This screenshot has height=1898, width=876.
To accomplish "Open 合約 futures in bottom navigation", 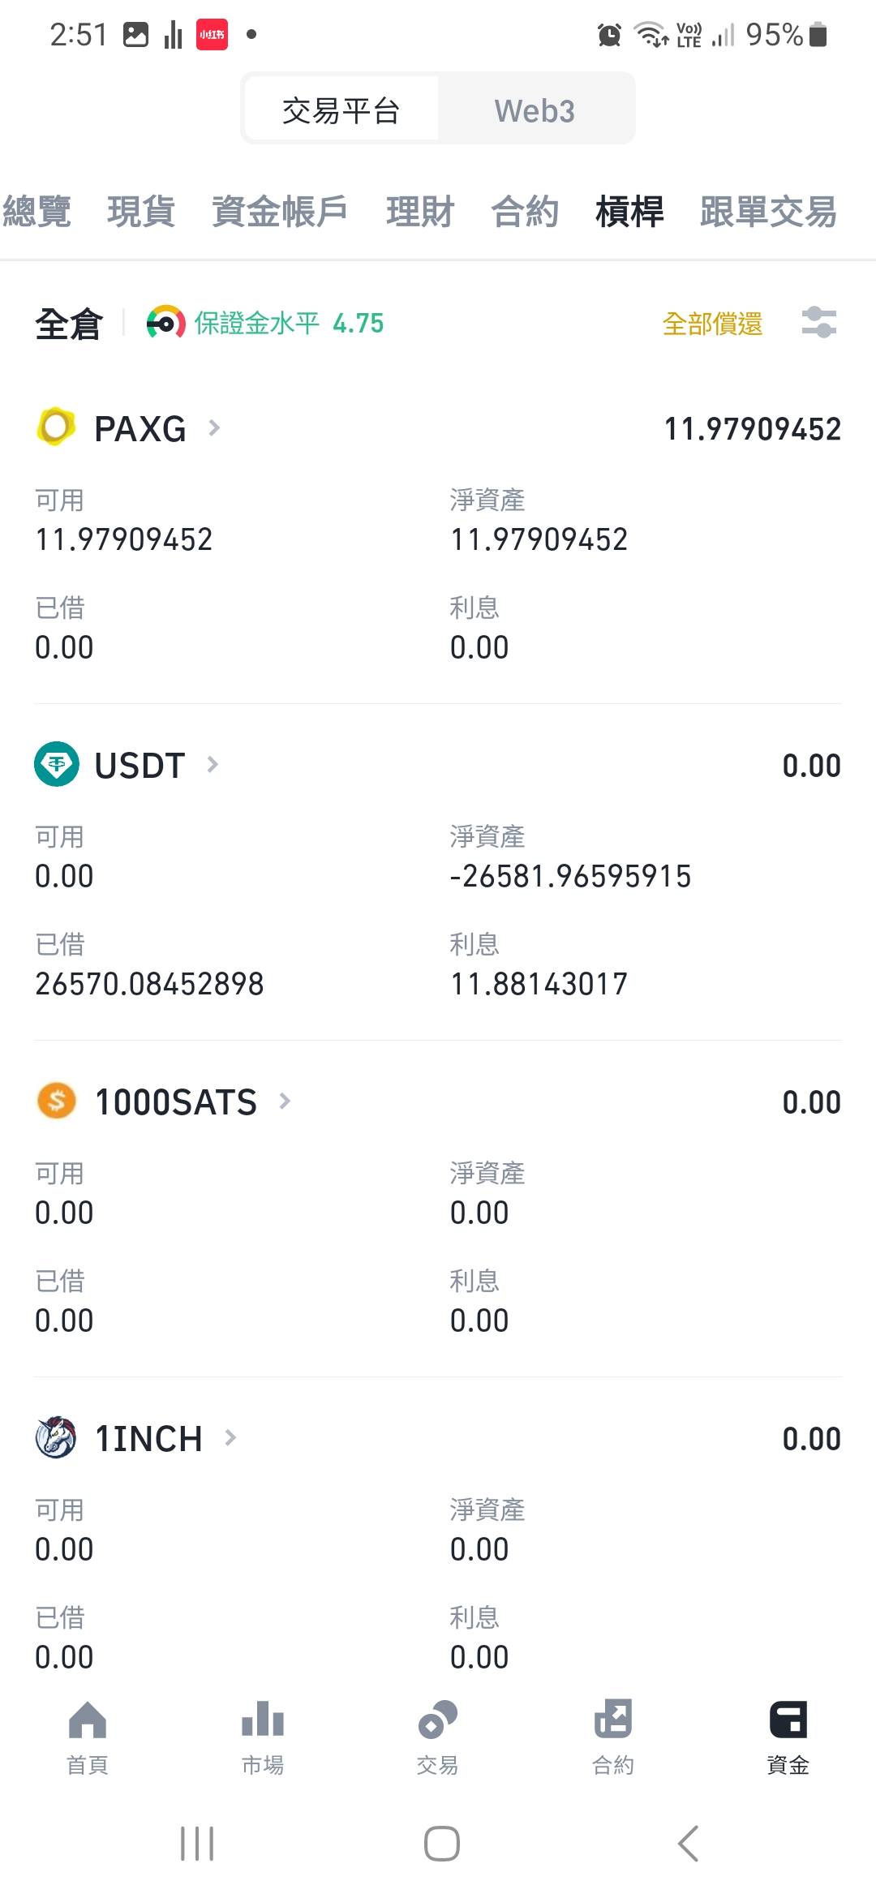I will (x=613, y=1737).
